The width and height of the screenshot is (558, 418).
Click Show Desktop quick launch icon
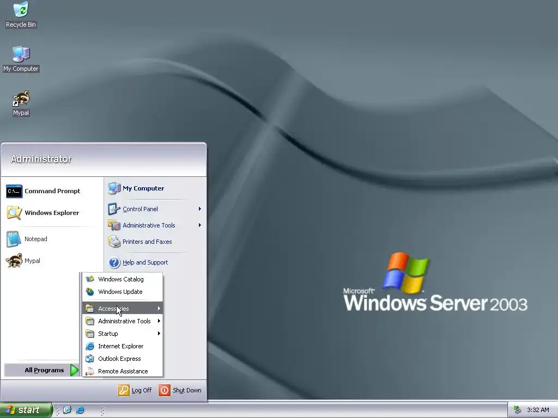point(67,410)
